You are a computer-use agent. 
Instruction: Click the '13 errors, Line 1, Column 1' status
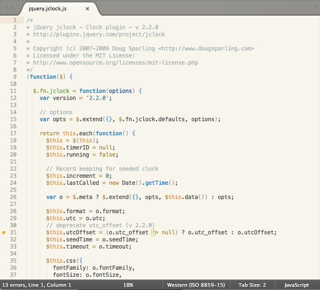click(37, 285)
